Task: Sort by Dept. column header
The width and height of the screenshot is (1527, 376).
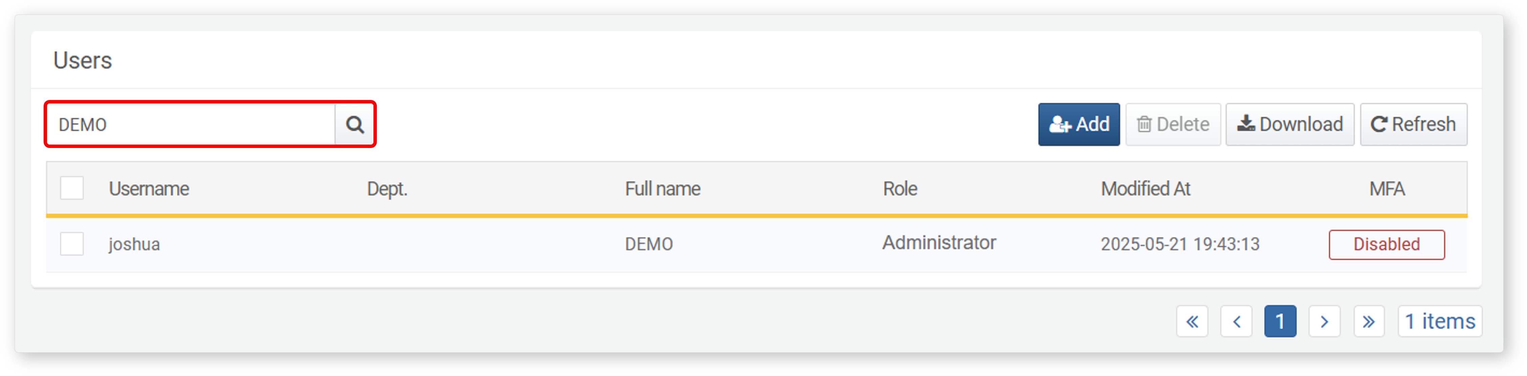Action: 387,189
